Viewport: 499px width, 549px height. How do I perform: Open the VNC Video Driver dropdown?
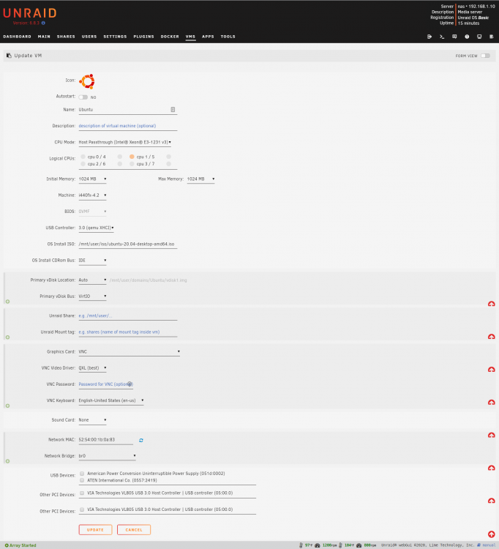92,368
